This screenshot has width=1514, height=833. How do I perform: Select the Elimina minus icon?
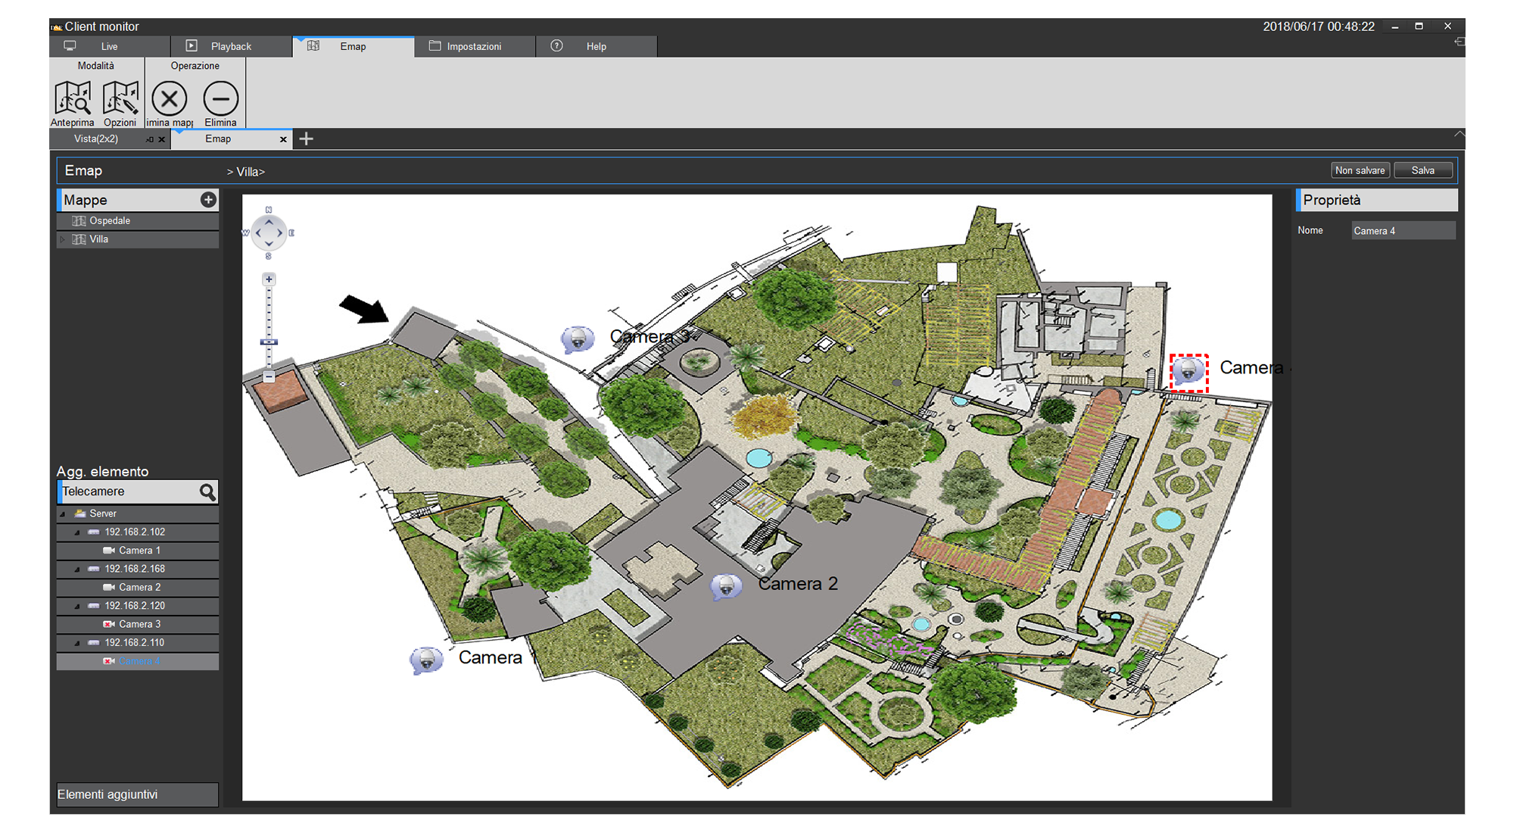coord(220,99)
